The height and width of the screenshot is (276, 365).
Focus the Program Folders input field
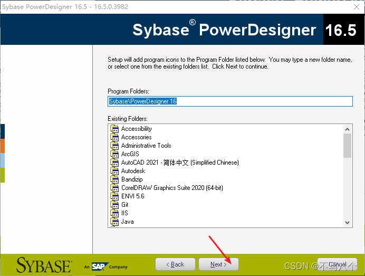point(230,101)
